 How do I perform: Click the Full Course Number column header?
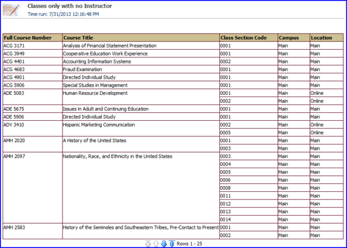pyautogui.click(x=32, y=38)
